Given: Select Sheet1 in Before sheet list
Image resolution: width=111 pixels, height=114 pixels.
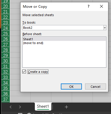Looking at the screenshot, I should (x=64, y=39).
